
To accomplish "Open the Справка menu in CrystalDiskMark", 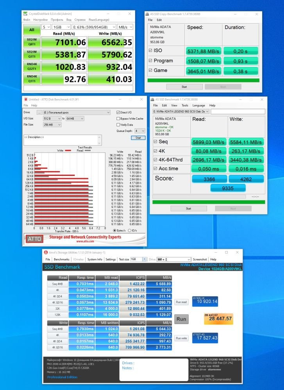I will (80, 19).
